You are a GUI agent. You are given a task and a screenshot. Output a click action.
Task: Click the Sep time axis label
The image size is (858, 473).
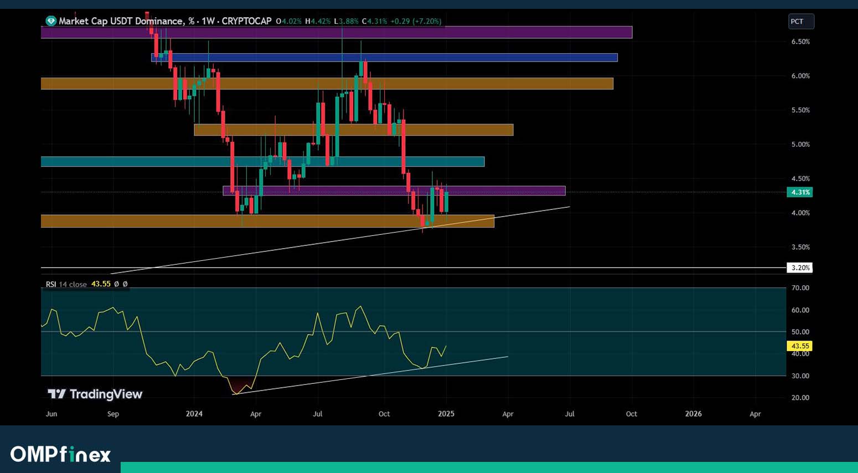coord(113,414)
